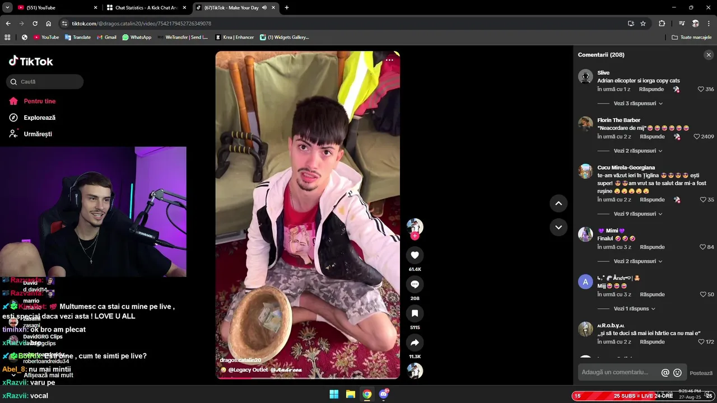This screenshot has height=403, width=717.
Task: Click the Caută search field
Action: (x=45, y=82)
